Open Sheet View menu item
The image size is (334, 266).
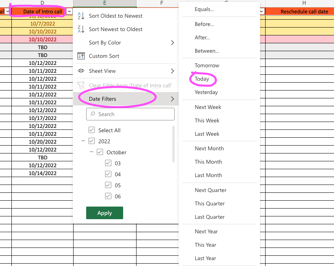click(125, 71)
